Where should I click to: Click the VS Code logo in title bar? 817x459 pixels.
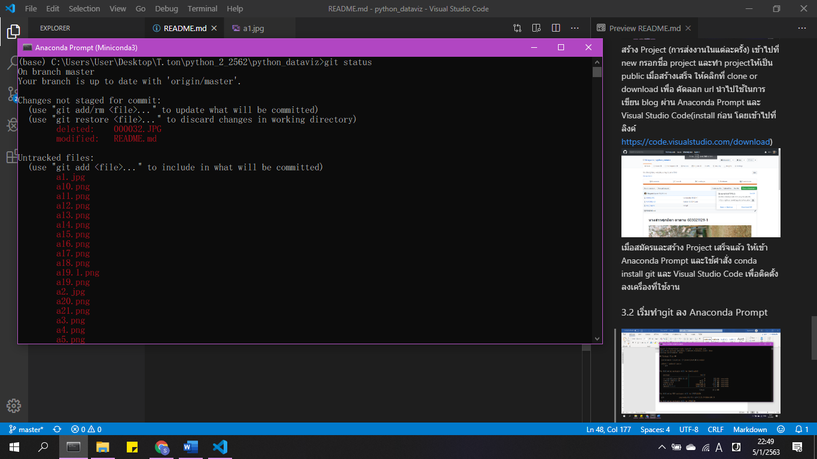point(10,8)
